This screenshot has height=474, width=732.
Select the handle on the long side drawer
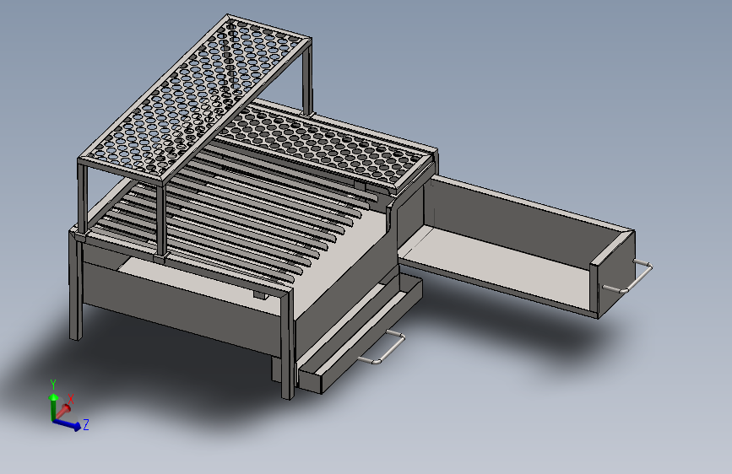628,277
